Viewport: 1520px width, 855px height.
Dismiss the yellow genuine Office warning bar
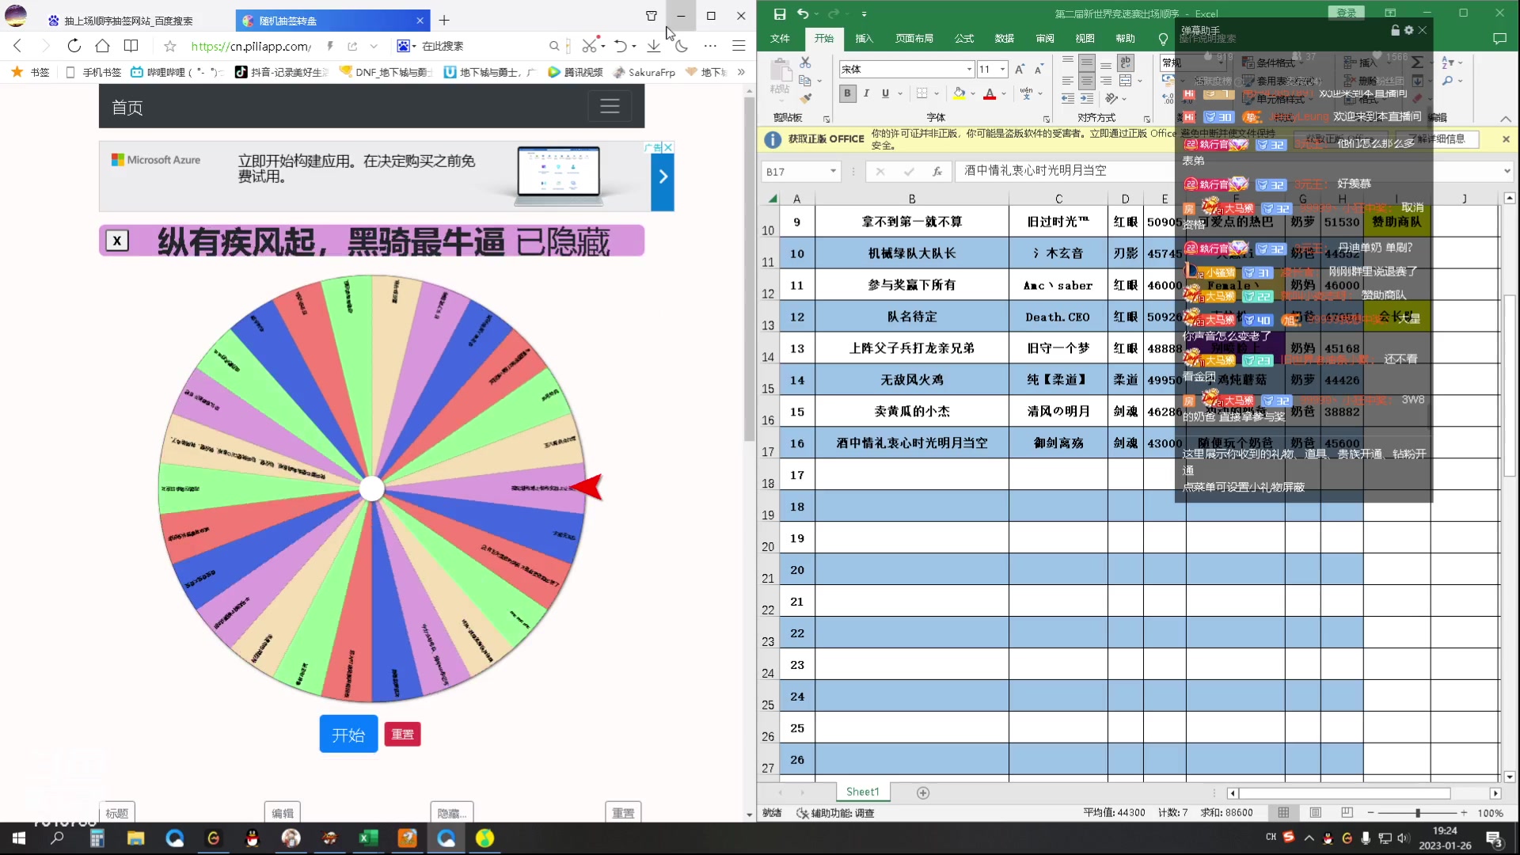pyautogui.click(x=1506, y=139)
